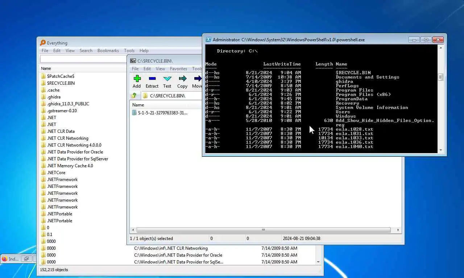Click the 2024-08-21 09:04:38 status cell
464x278 pixels.
[302, 239]
